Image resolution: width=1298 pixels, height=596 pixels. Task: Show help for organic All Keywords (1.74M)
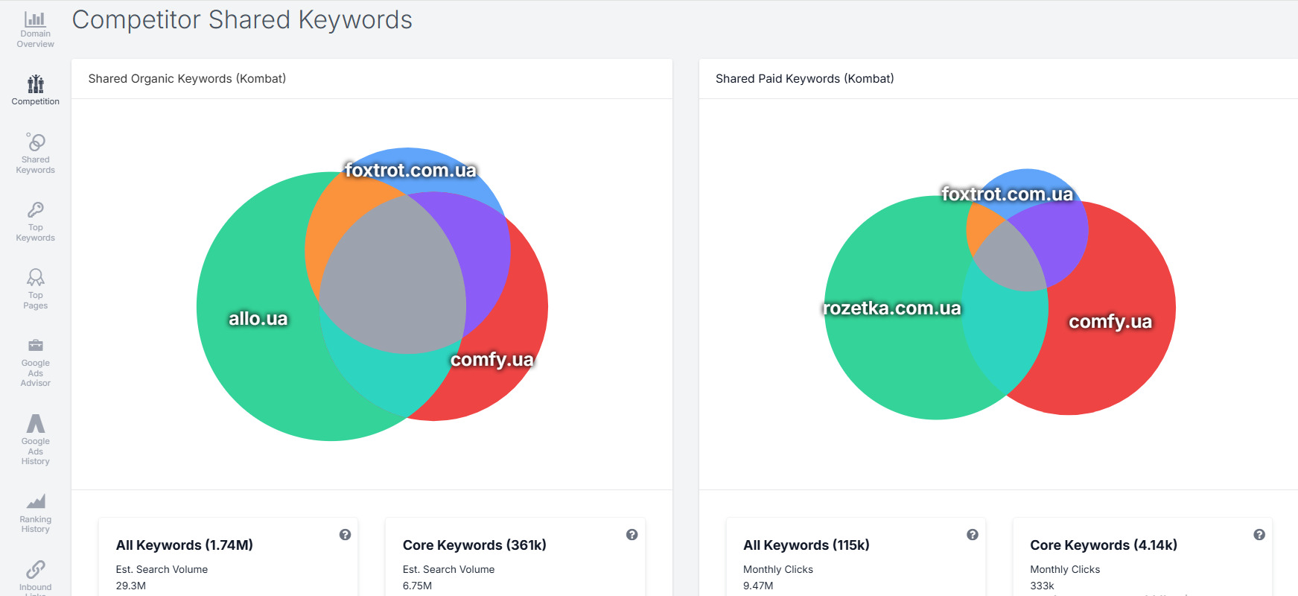[x=345, y=534]
